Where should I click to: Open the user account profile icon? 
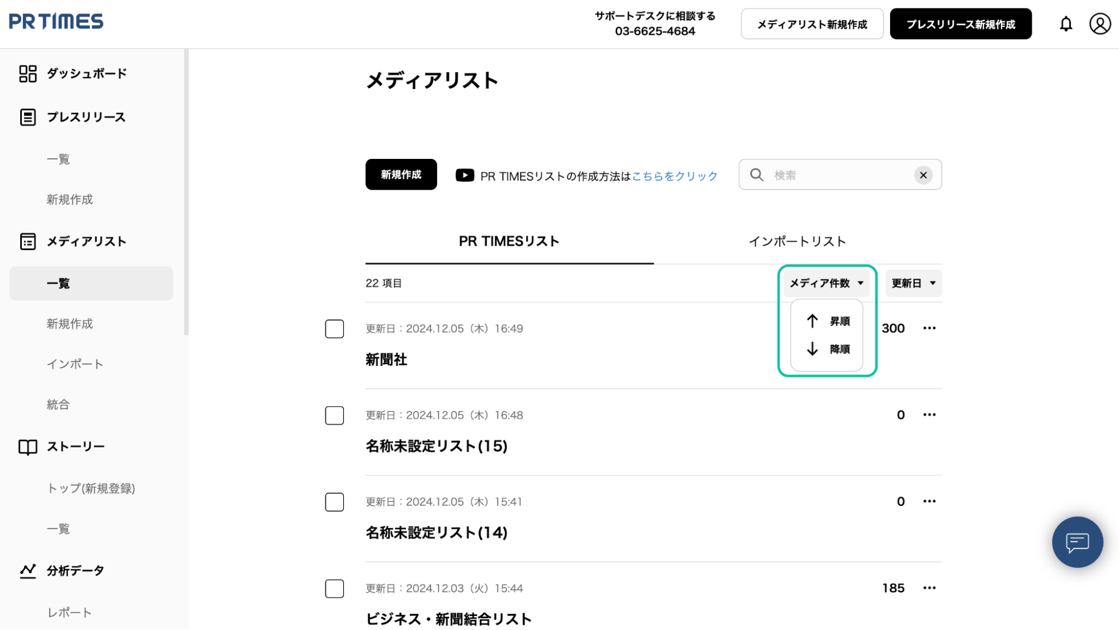1099,24
